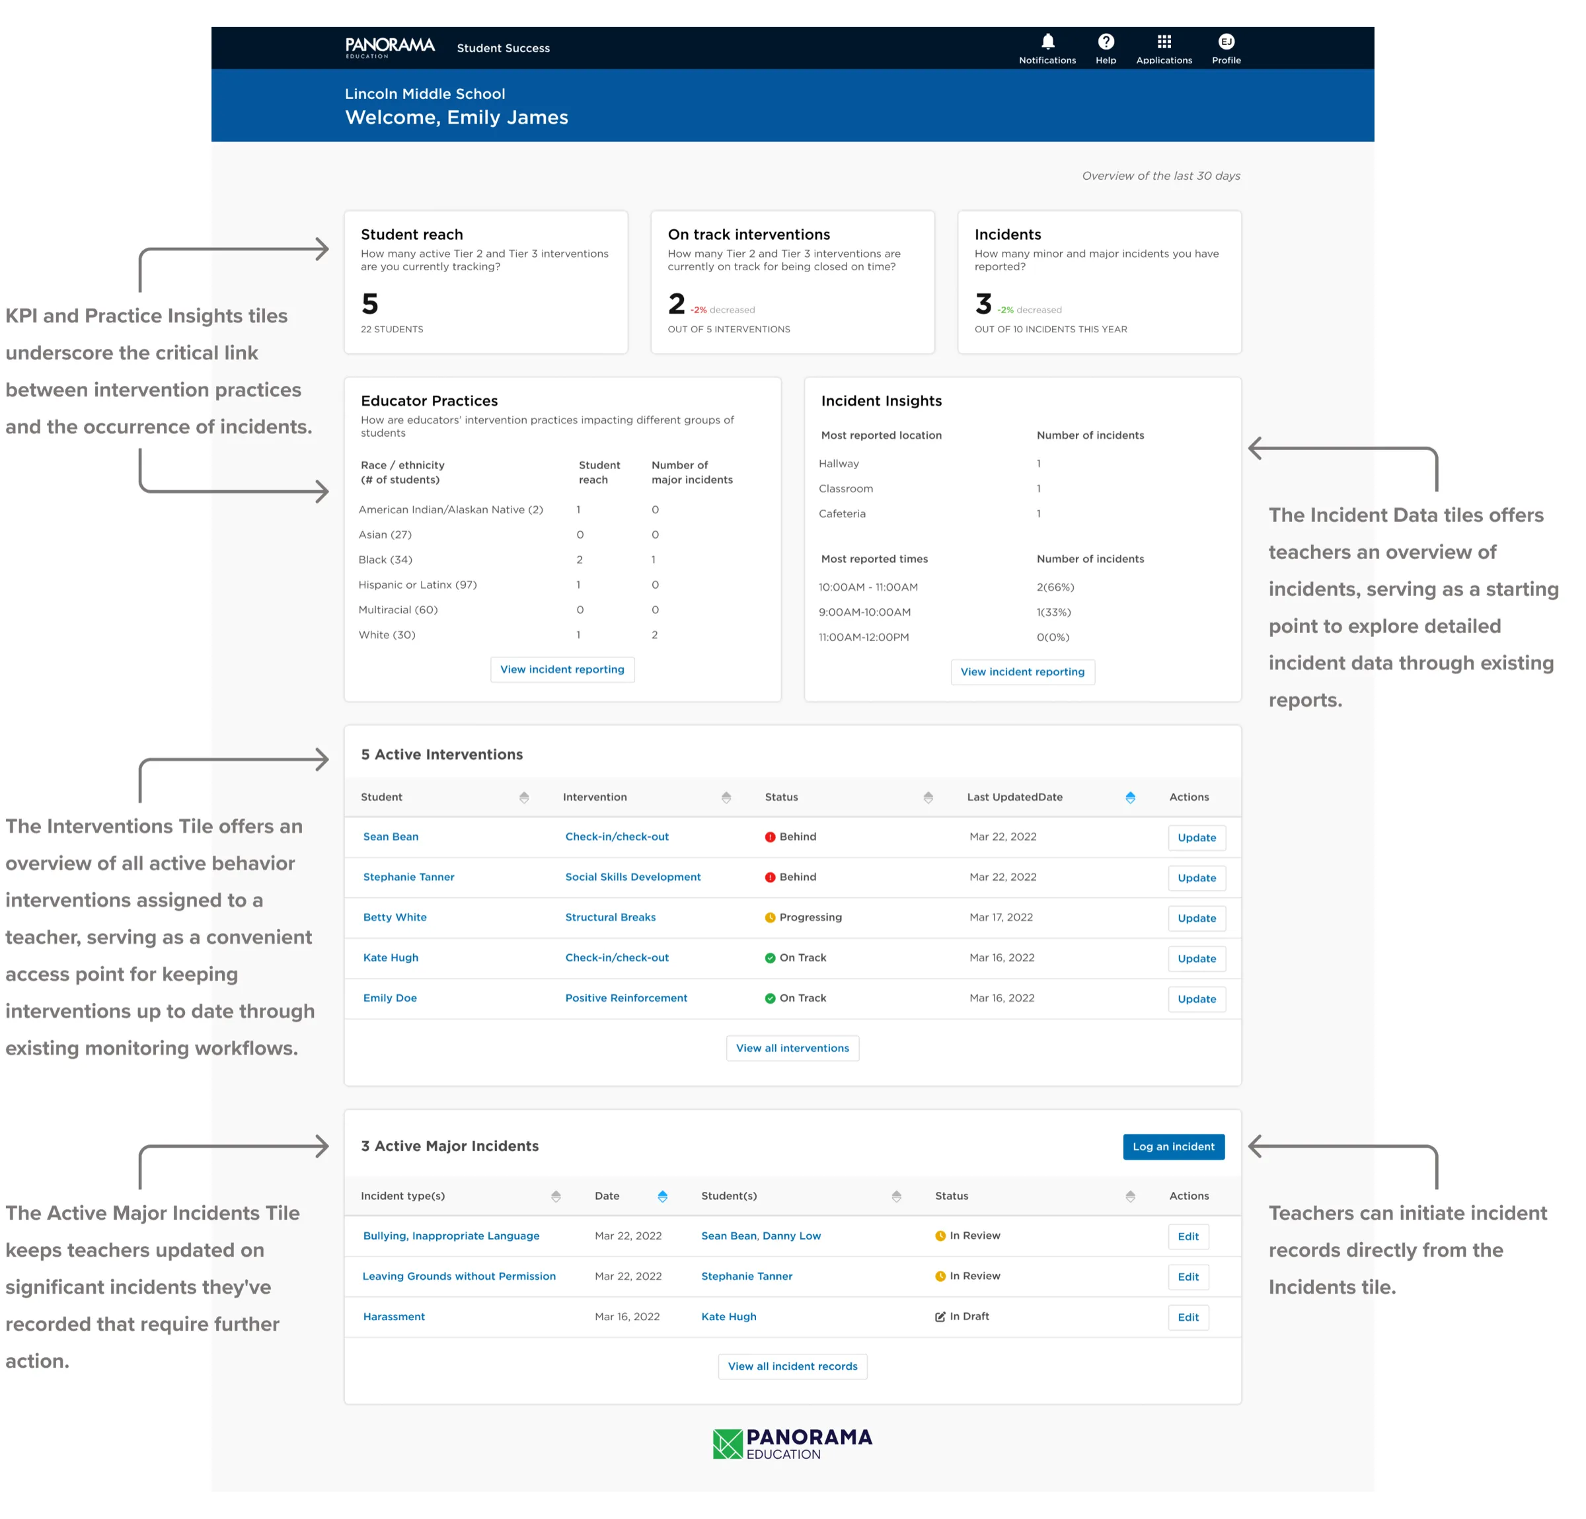
Task: Click the On track interventions tile
Action: click(x=792, y=282)
